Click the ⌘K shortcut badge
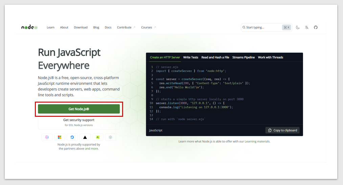Viewport: 343px width, 185px height. pyautogui.click(x=287, y=27)
